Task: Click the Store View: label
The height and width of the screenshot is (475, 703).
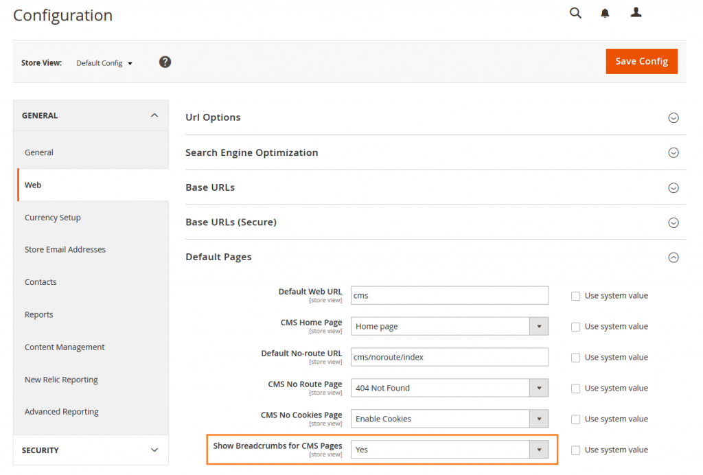Action: (x=41, y=62)
